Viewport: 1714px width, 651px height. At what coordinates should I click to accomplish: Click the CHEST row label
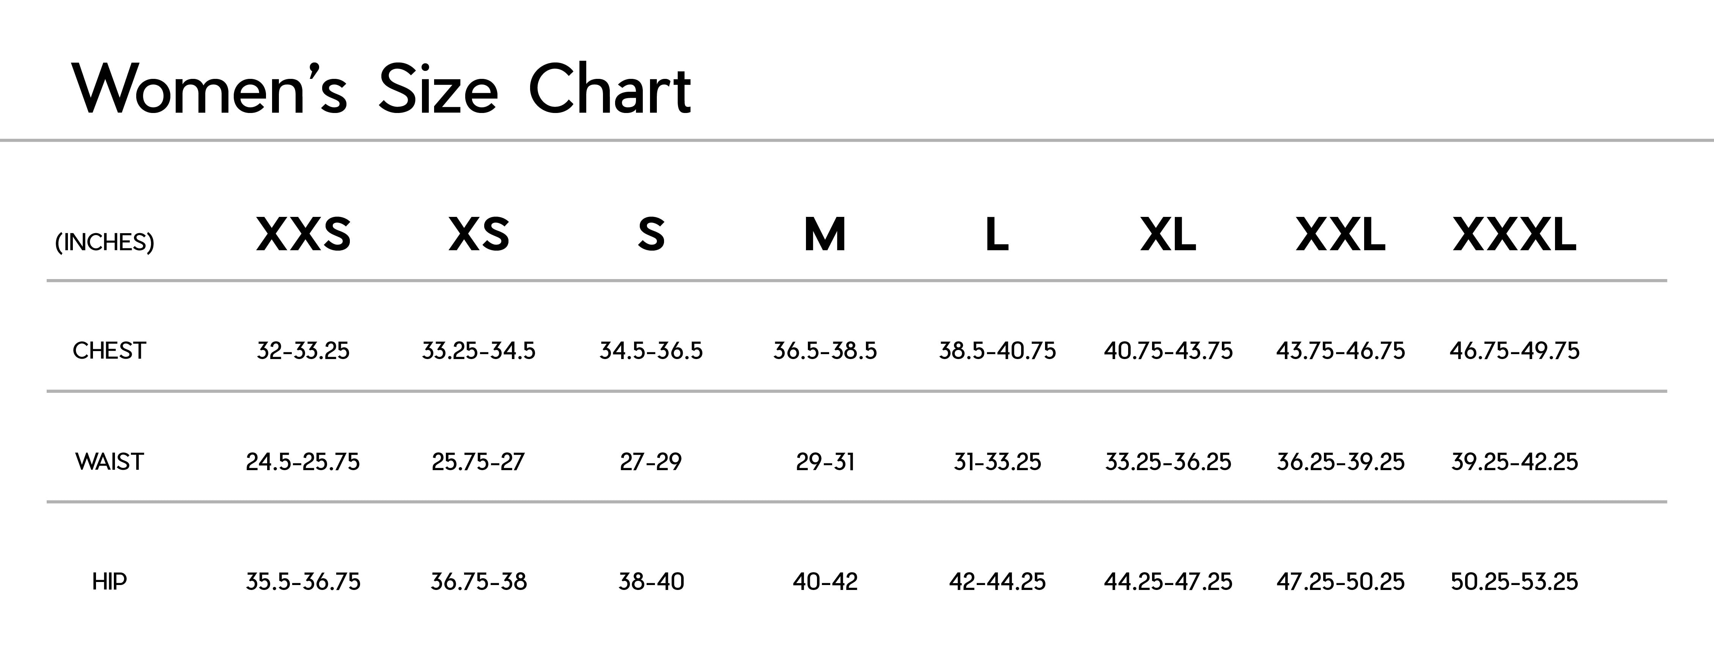coord(109,350)
